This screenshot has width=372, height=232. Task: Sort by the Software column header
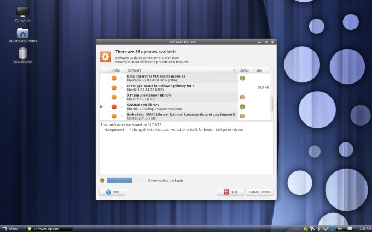tap(182, 70)
